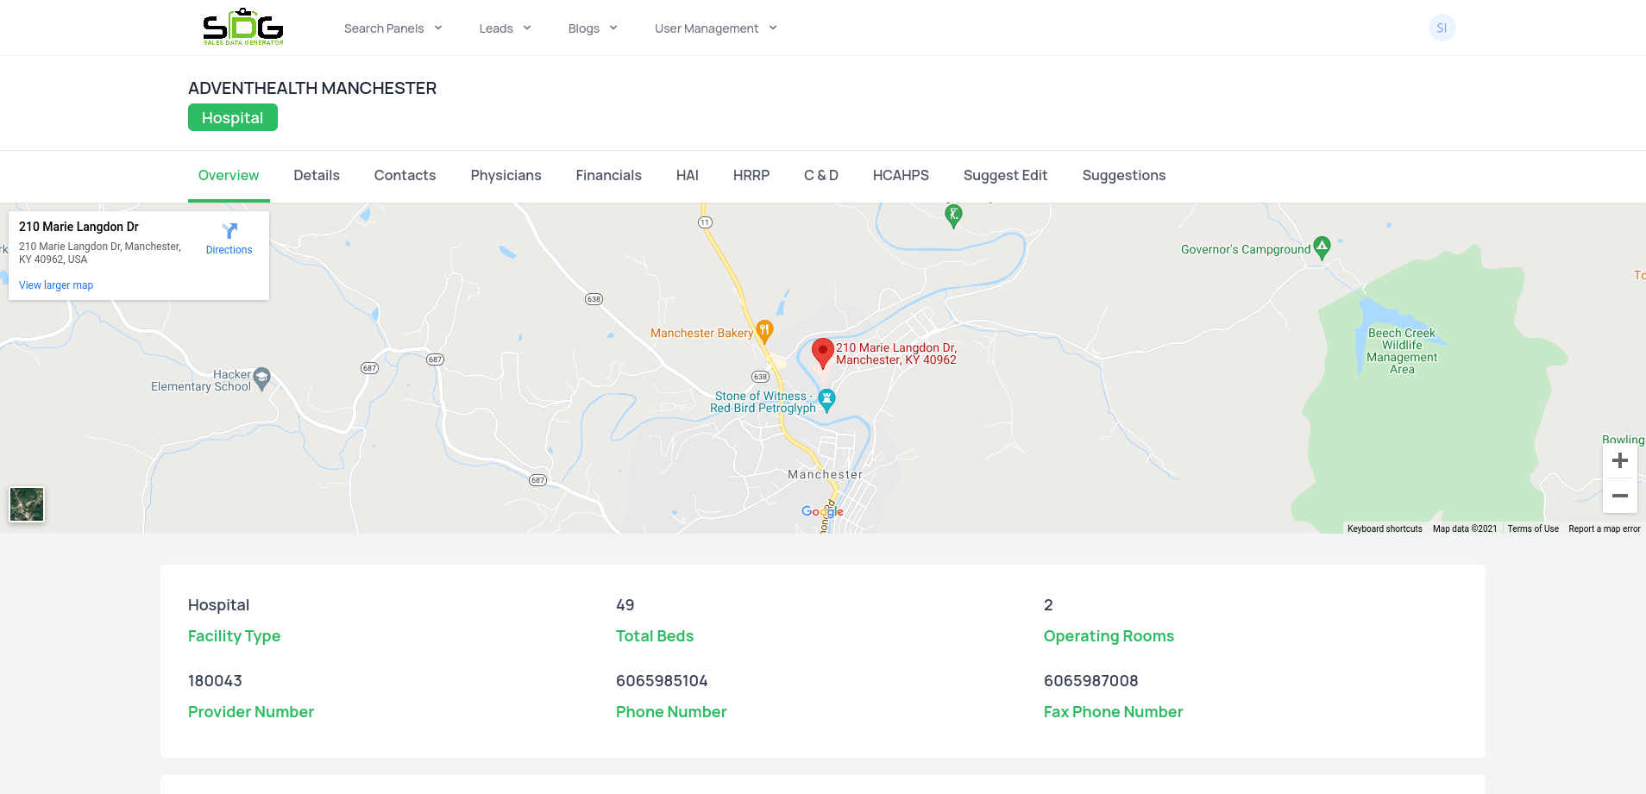
Task: Expand the User Management dropdown
Action: click(715, 28)
